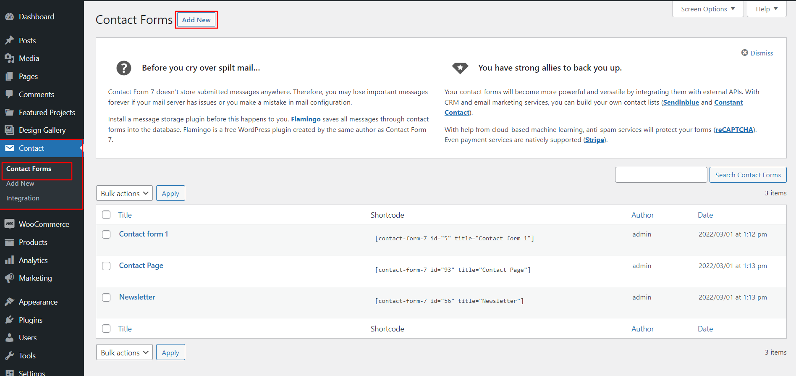This screenshot has height=376, width=796.
Task: Open the Integration submenu item
Action: coord(23,198)
